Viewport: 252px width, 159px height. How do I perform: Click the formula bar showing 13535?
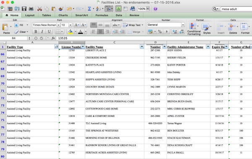pyautogui.click(x=154, y=38)
